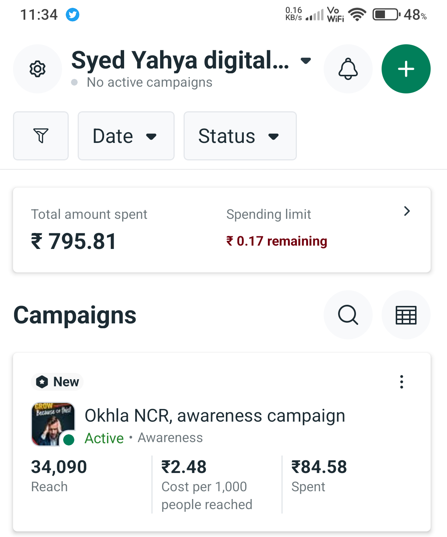Viewport: 447px width, 537px height.
Task: Search campaigns with magnifier icon
Action: pos(348,315)
